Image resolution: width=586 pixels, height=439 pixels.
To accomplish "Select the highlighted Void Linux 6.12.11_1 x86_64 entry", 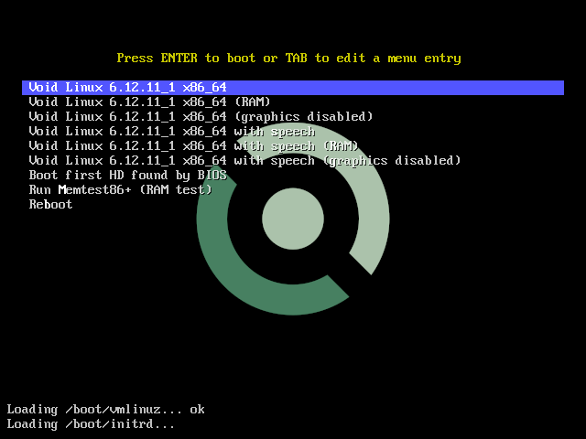I will click(293, 88).
